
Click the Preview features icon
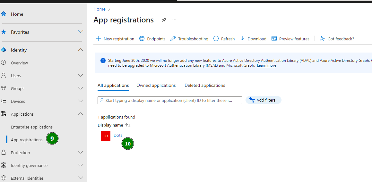coord(274,39)
